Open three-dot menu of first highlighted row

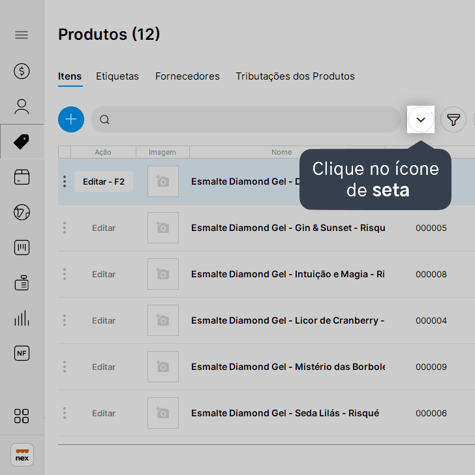coord(65,181)
